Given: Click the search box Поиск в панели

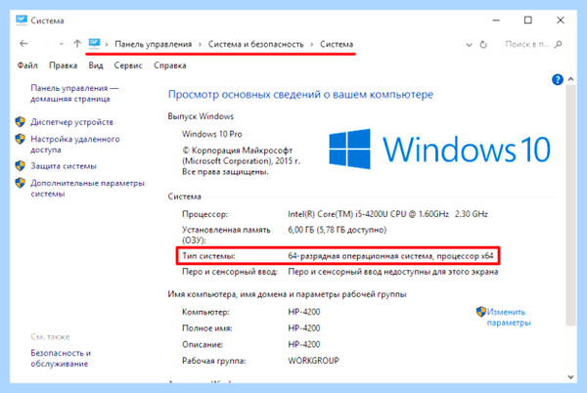Looking at the screenshot, I should pos(527,44).
